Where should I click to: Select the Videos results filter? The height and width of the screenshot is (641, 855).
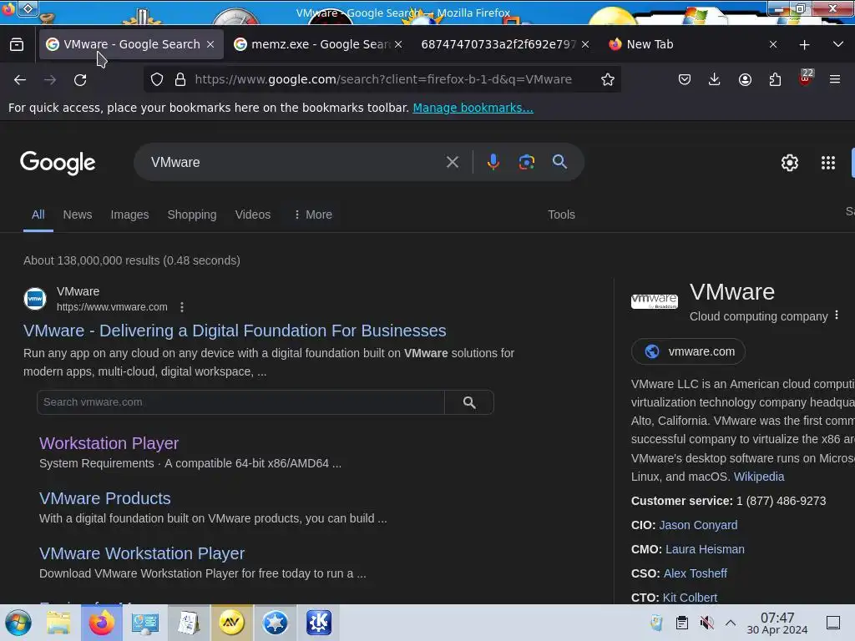[x=252, y=215]
